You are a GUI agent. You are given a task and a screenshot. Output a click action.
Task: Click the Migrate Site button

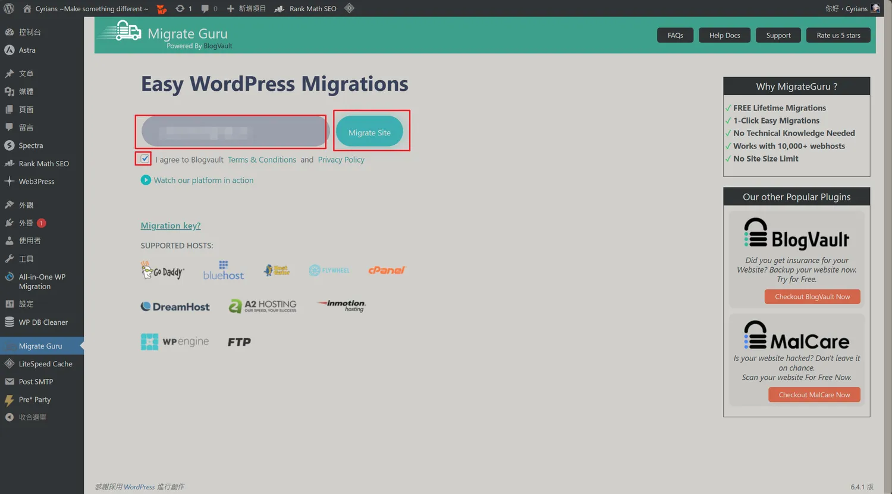coord(369,132)
